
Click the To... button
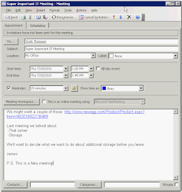pos(11,42)
